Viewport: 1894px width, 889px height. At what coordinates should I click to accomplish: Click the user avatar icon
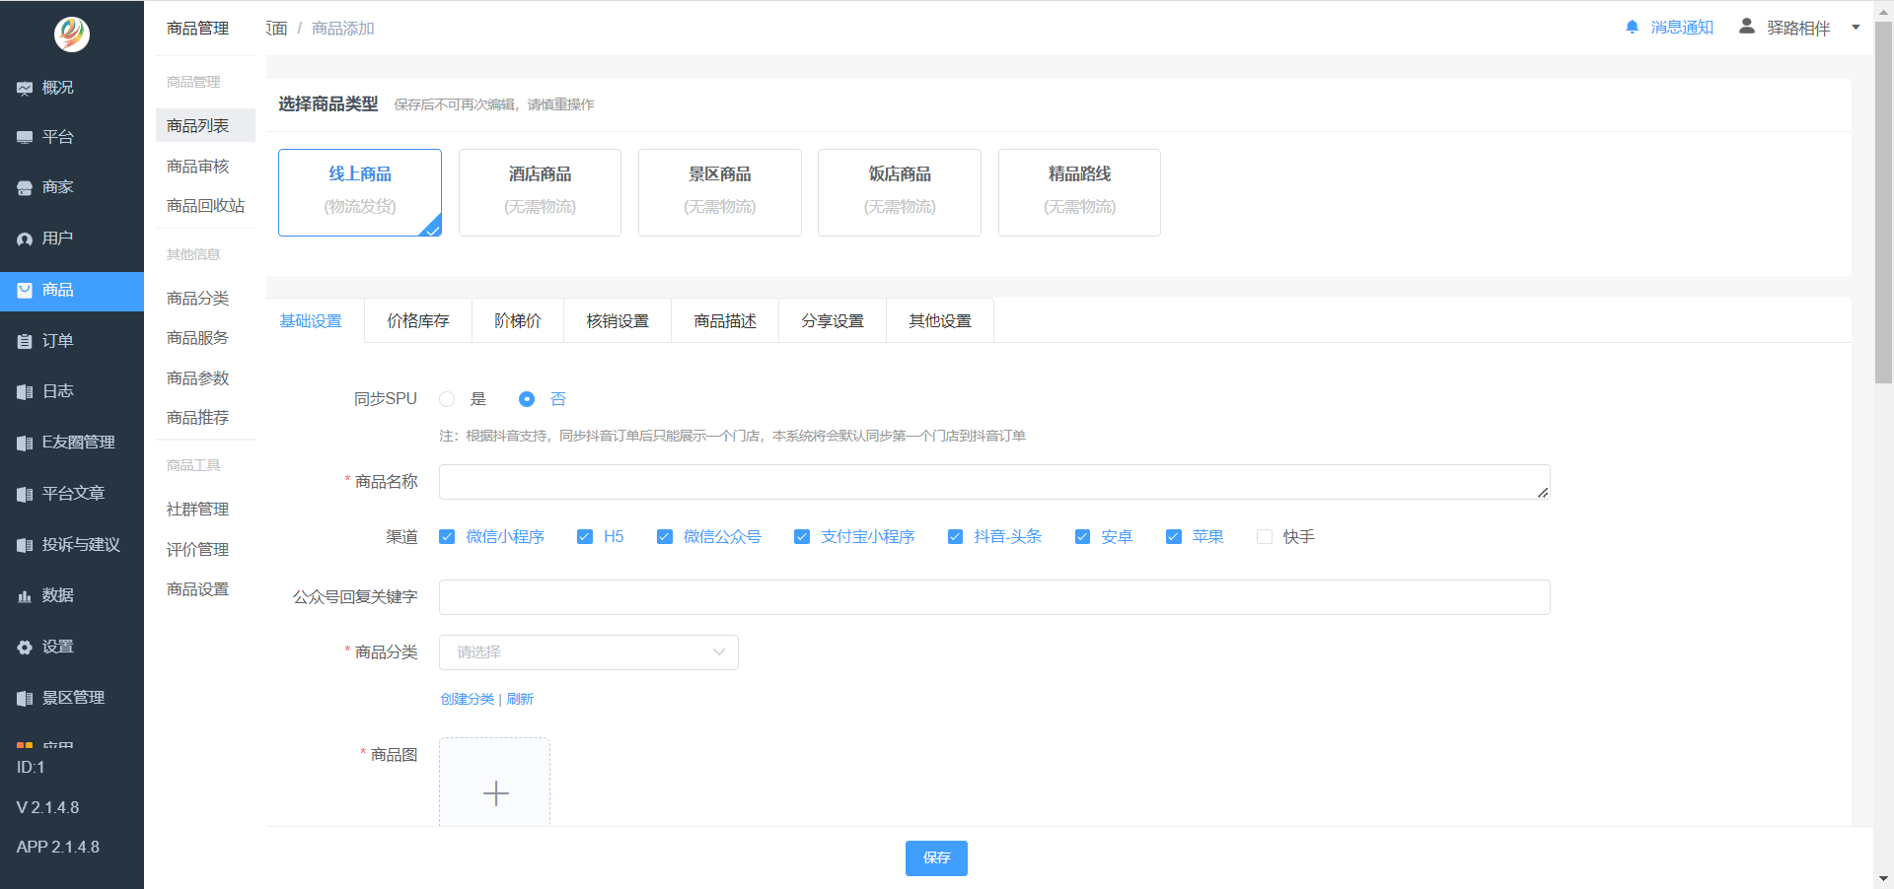(1746, 27)
